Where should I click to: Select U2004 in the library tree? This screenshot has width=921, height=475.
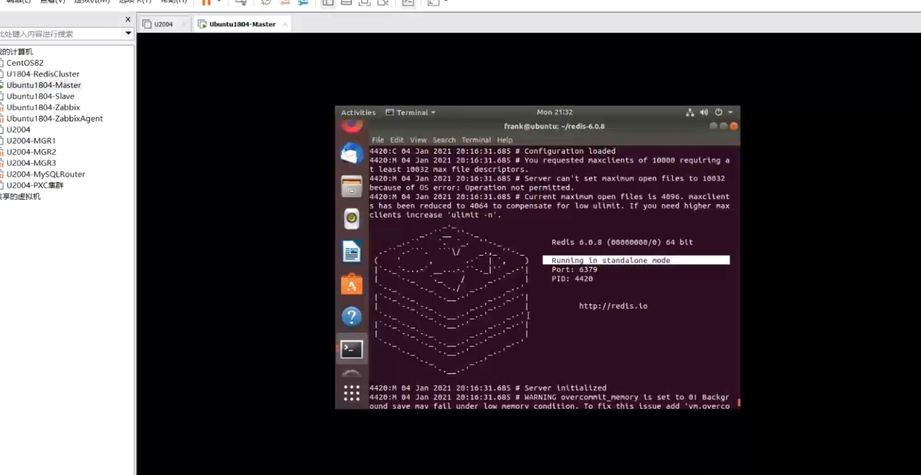18,130
